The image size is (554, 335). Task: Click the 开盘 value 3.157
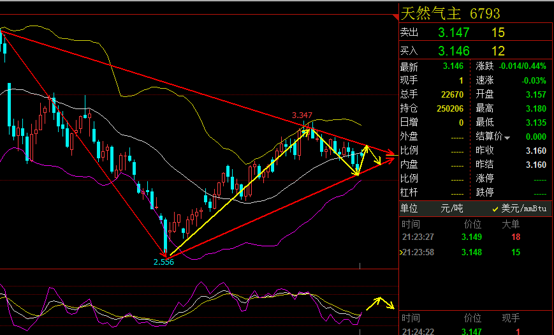point(536,94)
